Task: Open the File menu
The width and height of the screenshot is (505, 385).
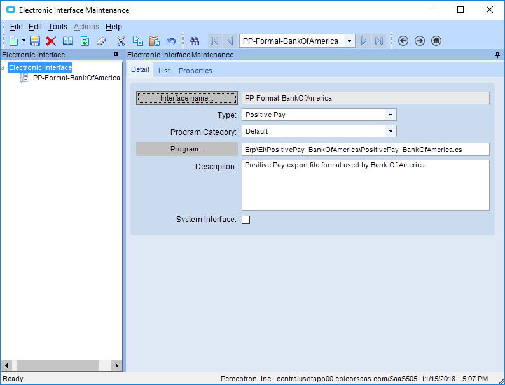Action: [16, 27]
